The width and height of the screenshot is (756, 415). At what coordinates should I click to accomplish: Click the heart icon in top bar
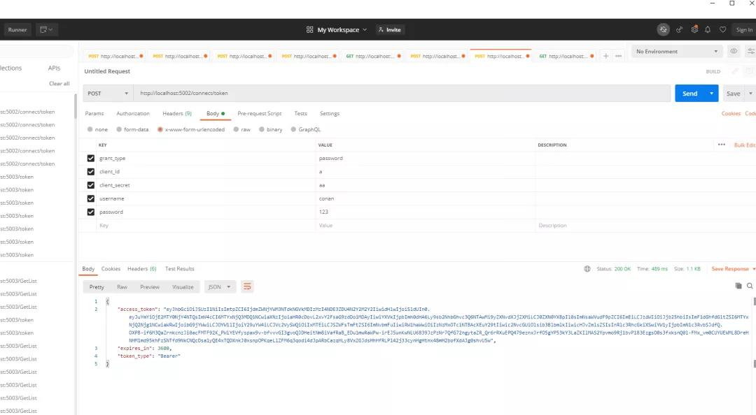[x=721, y=29]
